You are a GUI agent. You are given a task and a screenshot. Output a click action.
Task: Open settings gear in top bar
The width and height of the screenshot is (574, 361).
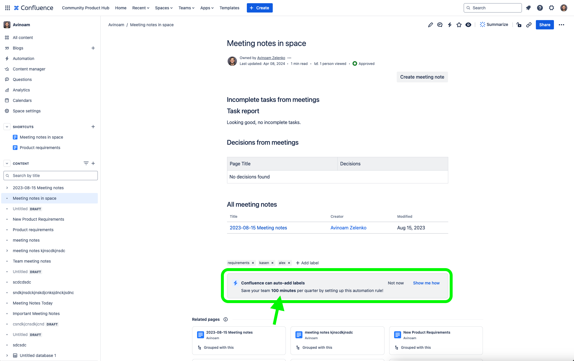[552, 8]
